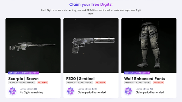Open the Scorpio sniper rifle image
The width and height of the screenshot is (182, 102).
pos(33,45)
